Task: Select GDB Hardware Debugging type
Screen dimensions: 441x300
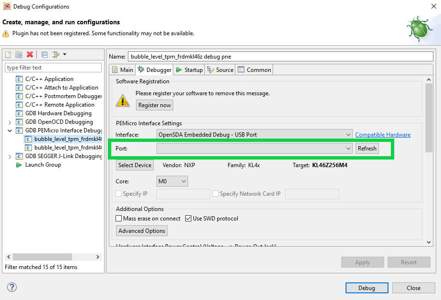Action: point(58,113)
